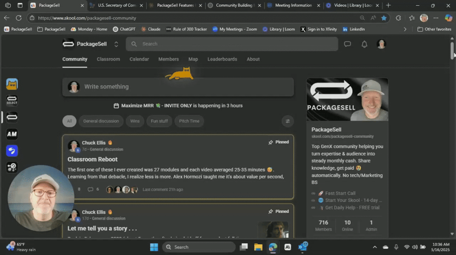Open Task View on taskbar

pyautogui.click(x=244, y=247)
